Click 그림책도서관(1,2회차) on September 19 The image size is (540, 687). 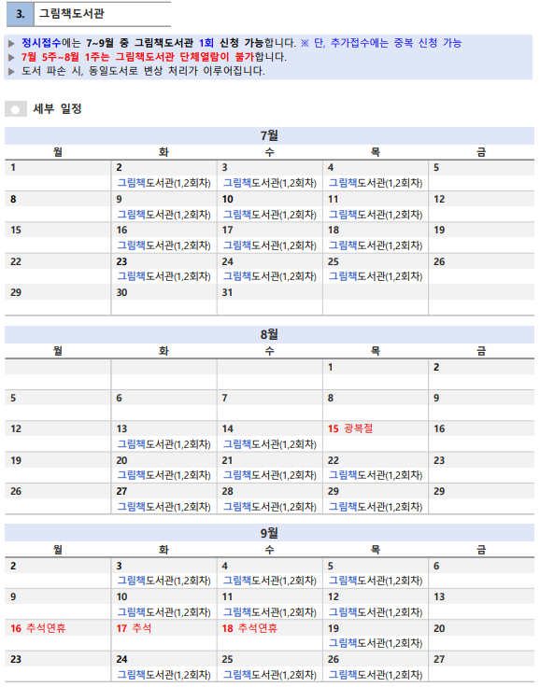point(376,643)
